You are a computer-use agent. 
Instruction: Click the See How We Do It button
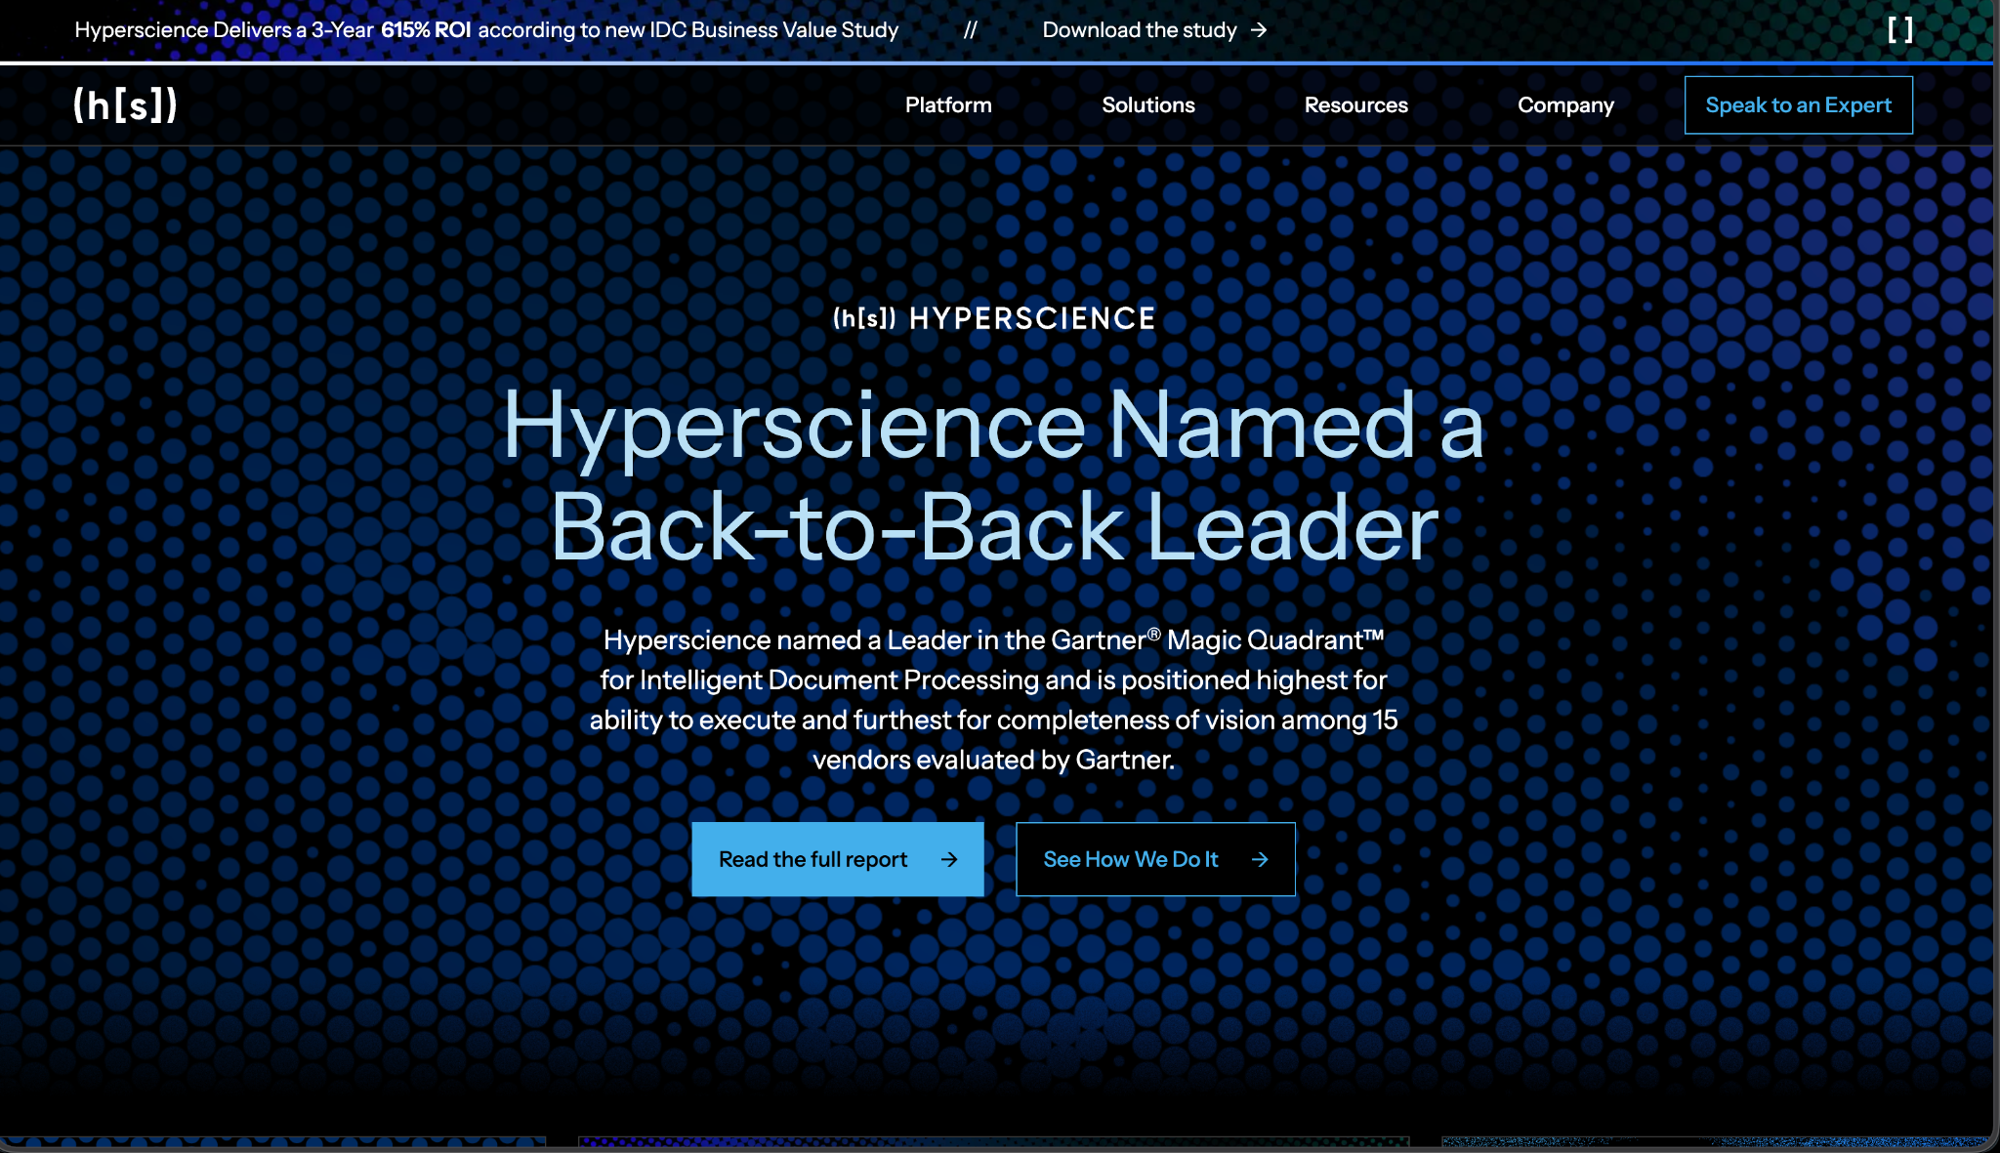(x=1155, y=859)
